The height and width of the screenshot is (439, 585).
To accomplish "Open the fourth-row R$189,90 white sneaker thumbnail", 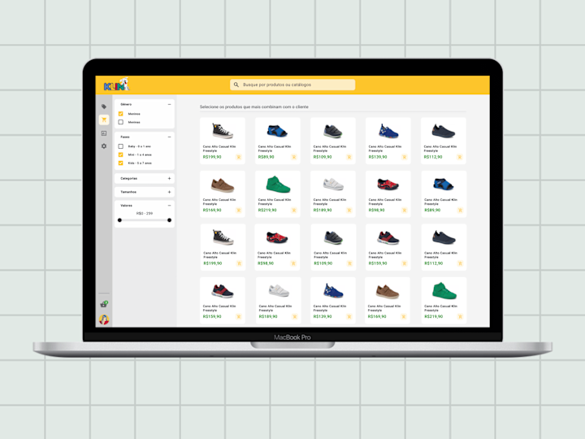I will (x=279, y=290).
